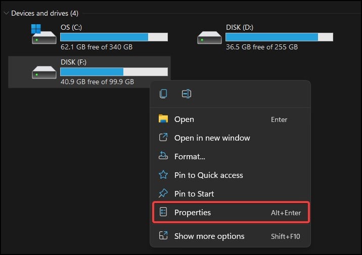Click the DISK (D:) drive icon

coord(209,37)
